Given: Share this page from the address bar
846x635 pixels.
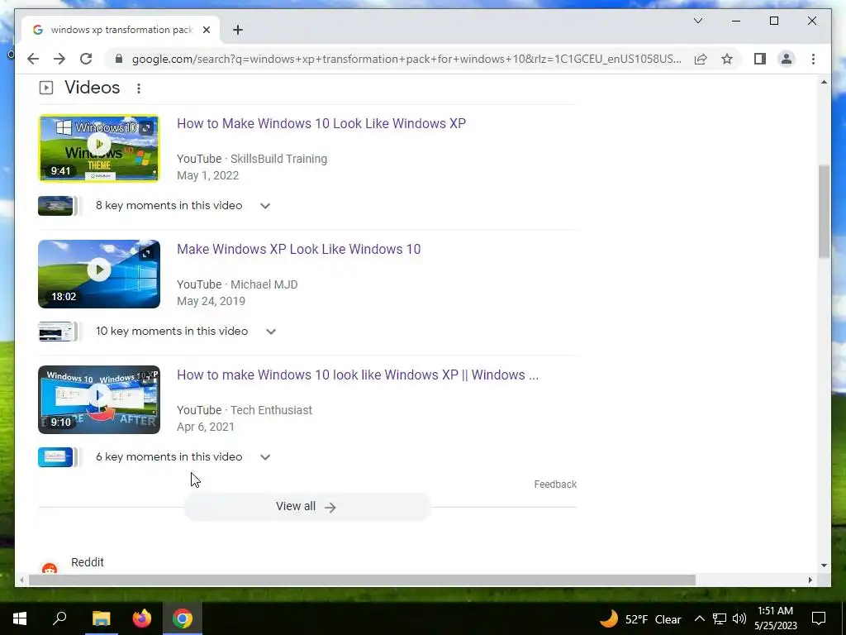Looking at the screenshot, I should point(701,59).
